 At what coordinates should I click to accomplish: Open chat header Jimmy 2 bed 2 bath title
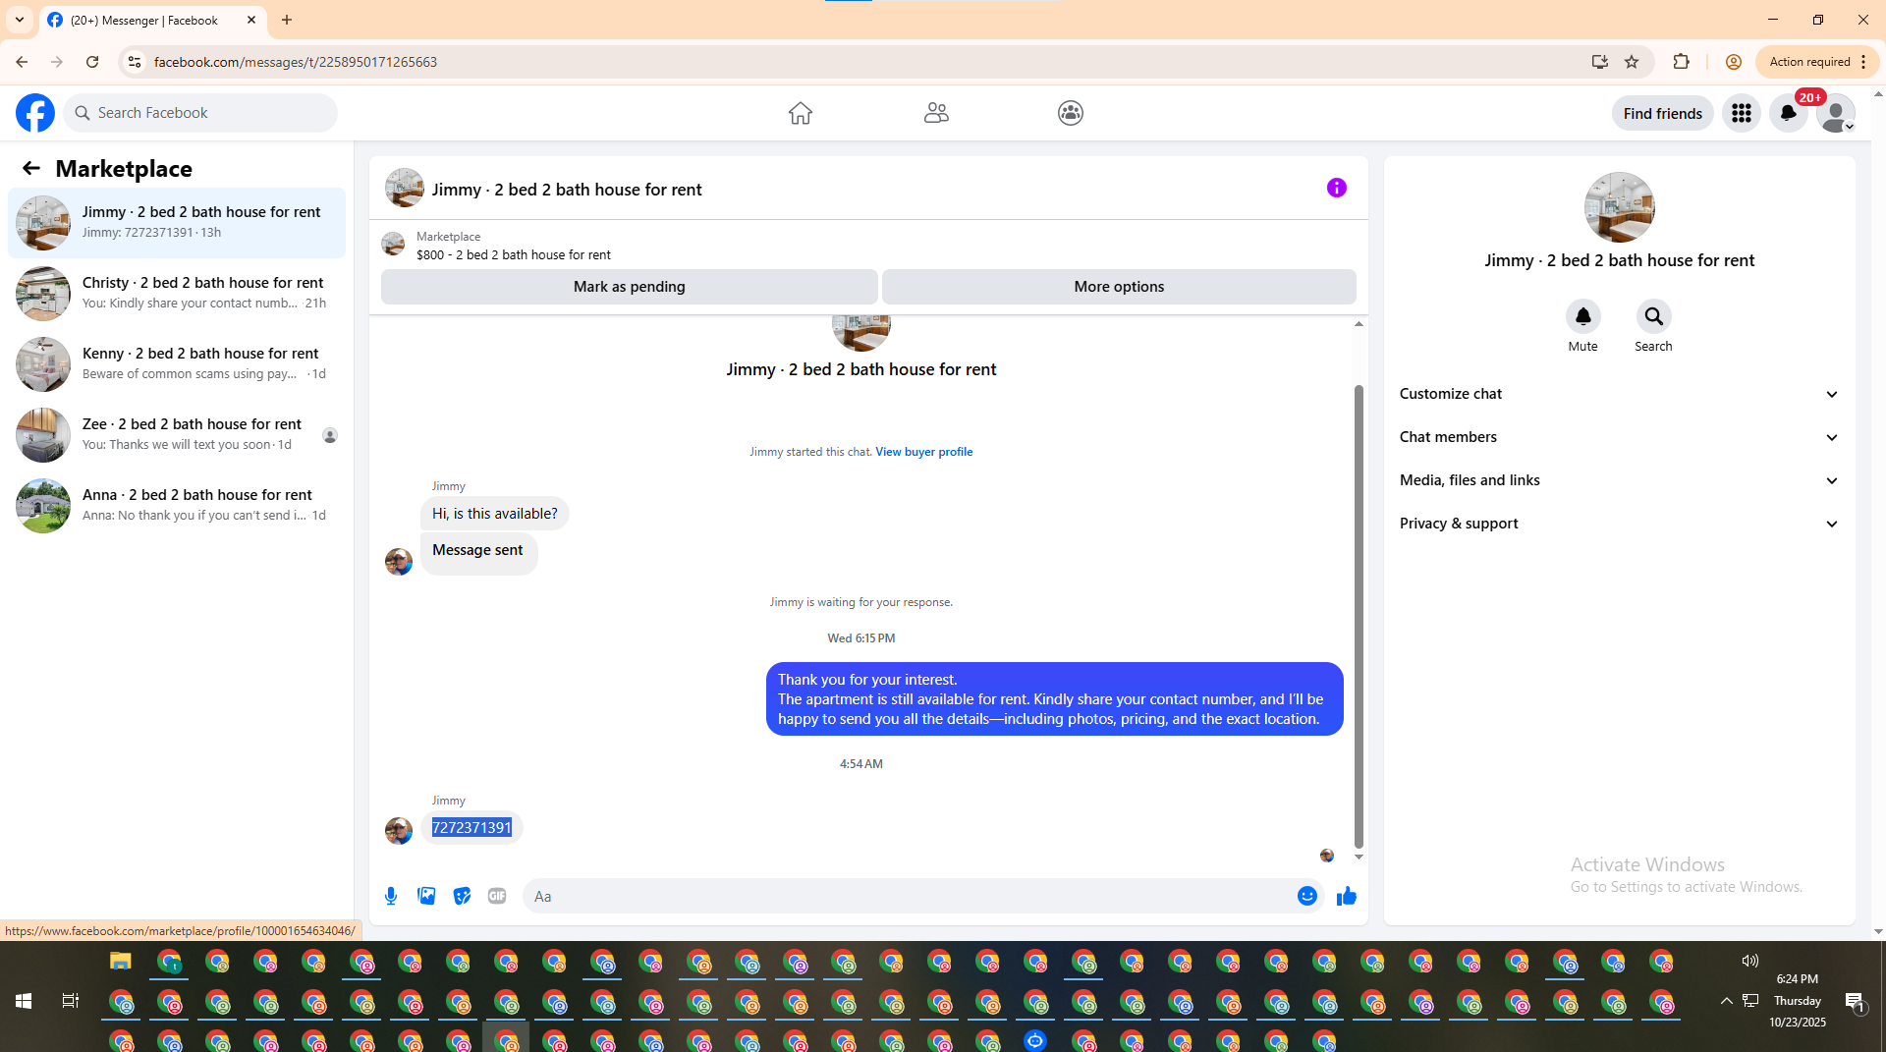pos(567,190)
